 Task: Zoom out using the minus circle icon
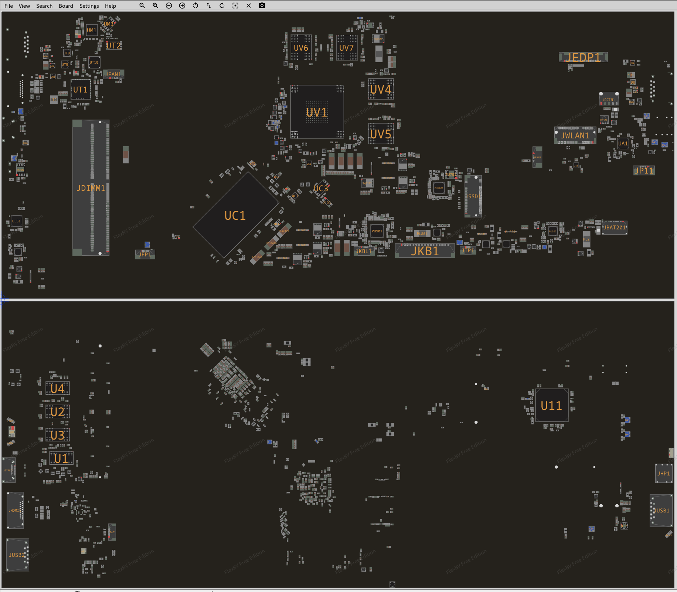[x=169, y=6]
